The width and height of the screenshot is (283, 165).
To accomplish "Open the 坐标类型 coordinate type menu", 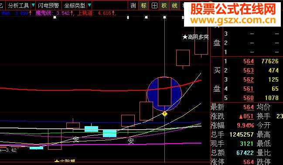I will (75, 6).
